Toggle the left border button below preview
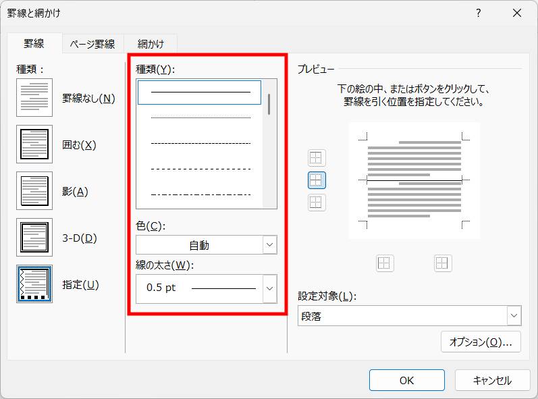 (385, 263)
